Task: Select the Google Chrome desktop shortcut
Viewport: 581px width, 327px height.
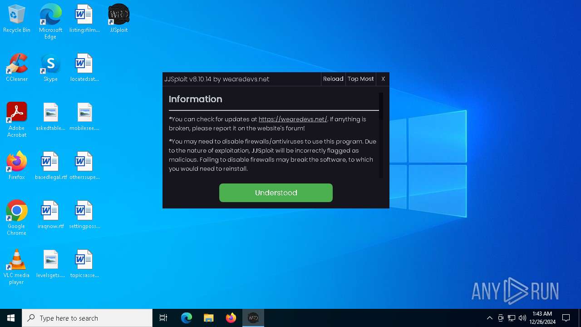Action: tap(17, 218)
